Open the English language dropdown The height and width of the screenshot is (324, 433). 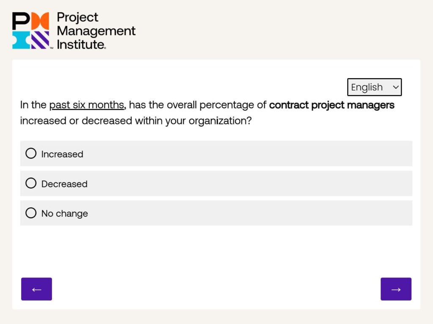(374, 87)
